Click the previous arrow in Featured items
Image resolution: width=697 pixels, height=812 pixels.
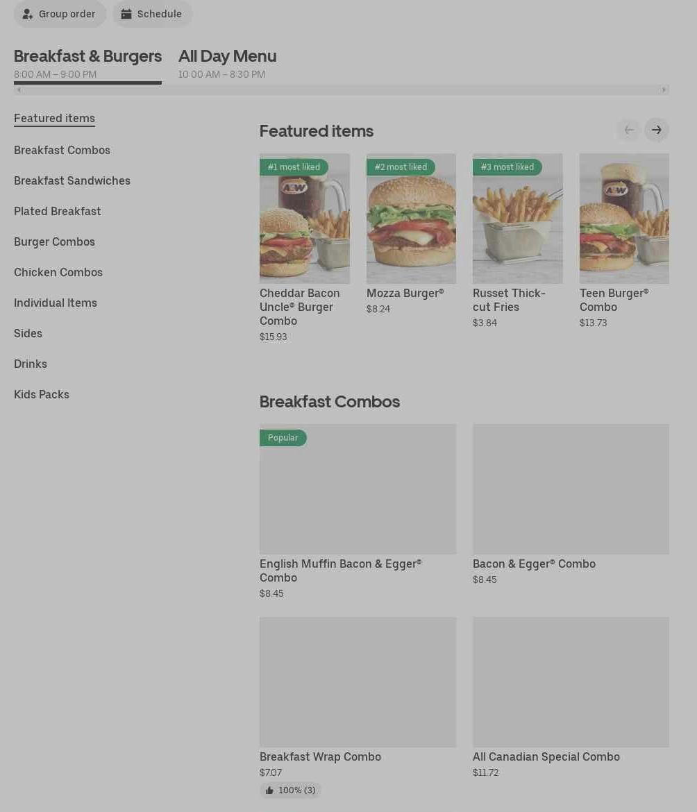coord(628,130)
